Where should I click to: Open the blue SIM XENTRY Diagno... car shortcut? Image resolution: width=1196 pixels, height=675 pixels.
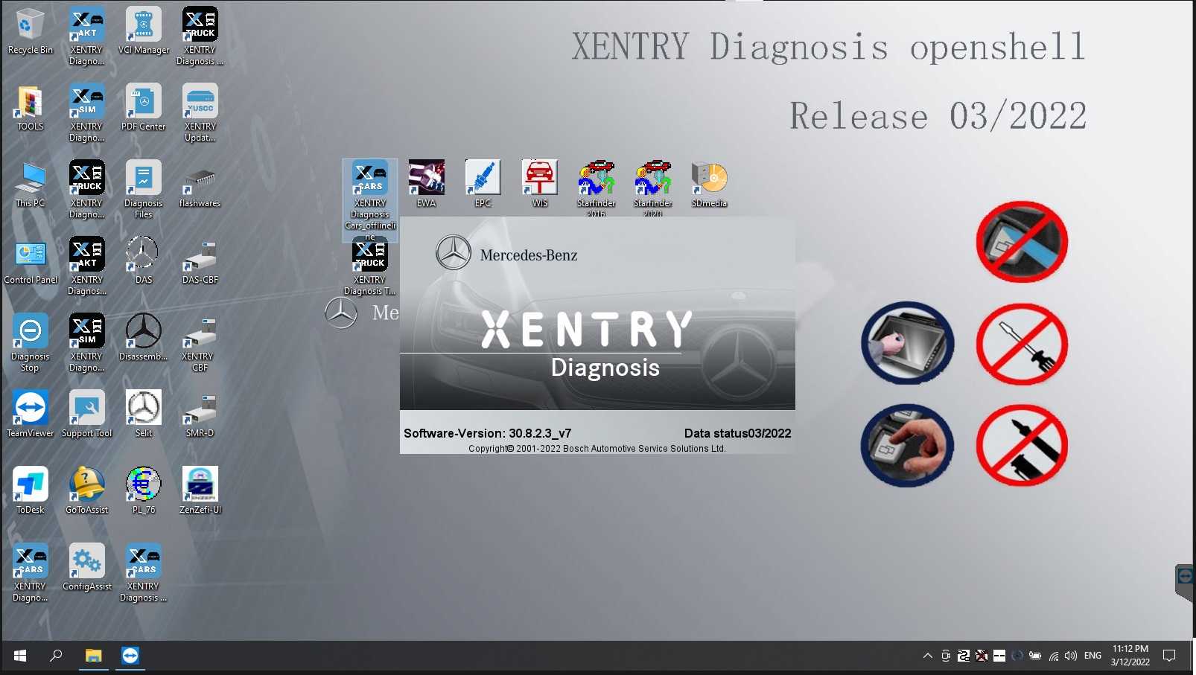(86, 112)
